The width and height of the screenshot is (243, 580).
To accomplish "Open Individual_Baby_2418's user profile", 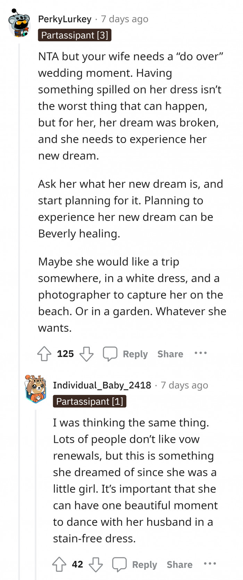I will pos(102,385).
